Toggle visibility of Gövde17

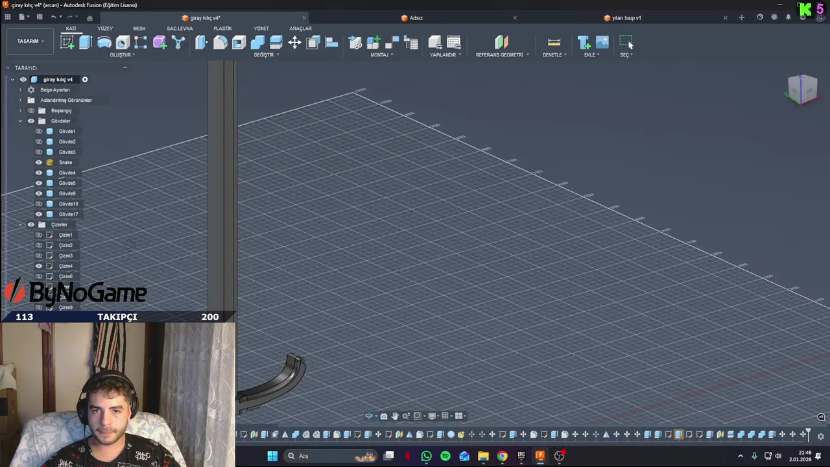39,214
